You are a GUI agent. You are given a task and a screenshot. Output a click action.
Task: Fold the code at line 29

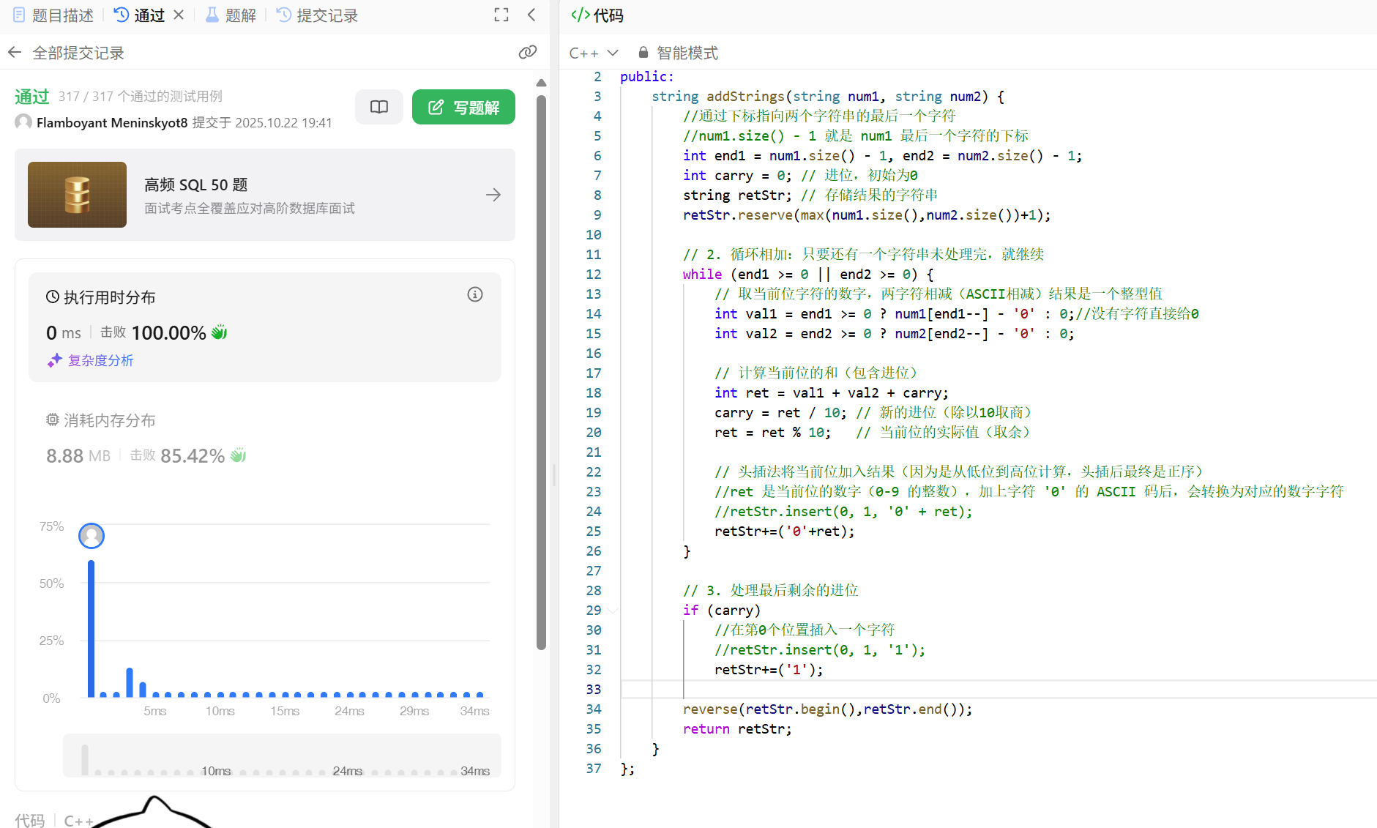[x=613, y=610]
